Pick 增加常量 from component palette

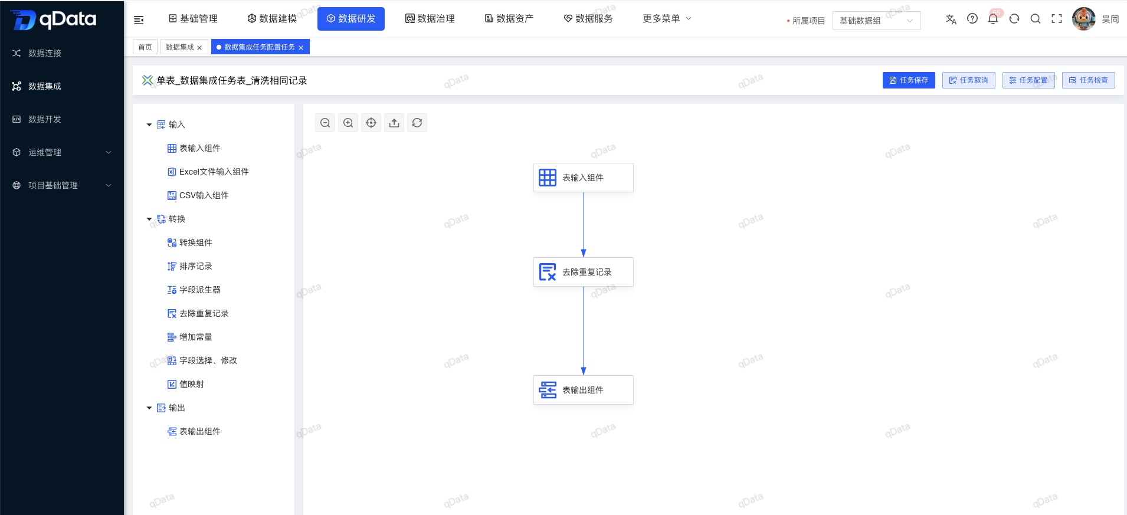click(190, 337)
